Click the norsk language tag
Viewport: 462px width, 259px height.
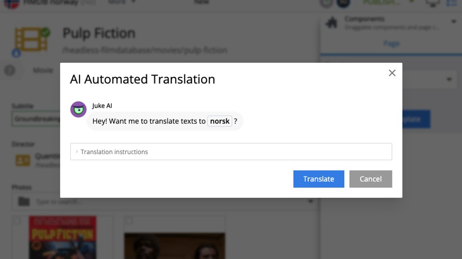(220, 121)
